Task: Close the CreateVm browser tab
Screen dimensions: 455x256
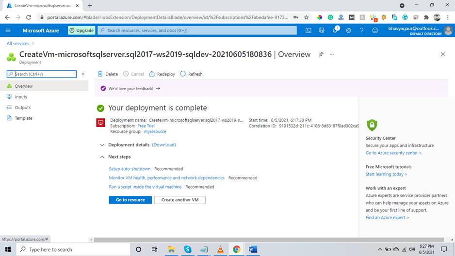Action: coord(77,5)
